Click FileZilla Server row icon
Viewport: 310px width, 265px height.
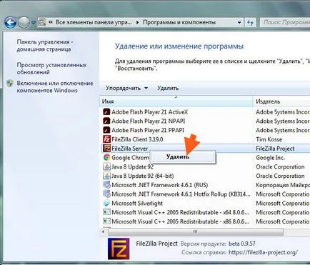point(106,149)
